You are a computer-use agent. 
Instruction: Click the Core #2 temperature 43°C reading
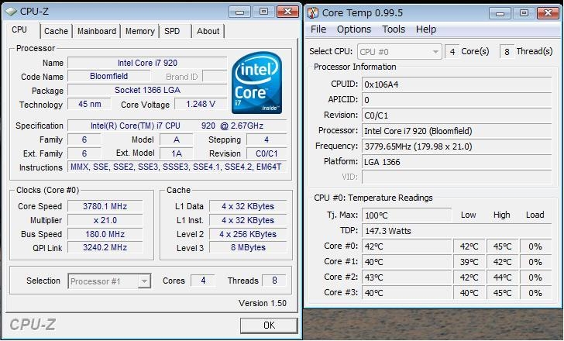[407, 277]
